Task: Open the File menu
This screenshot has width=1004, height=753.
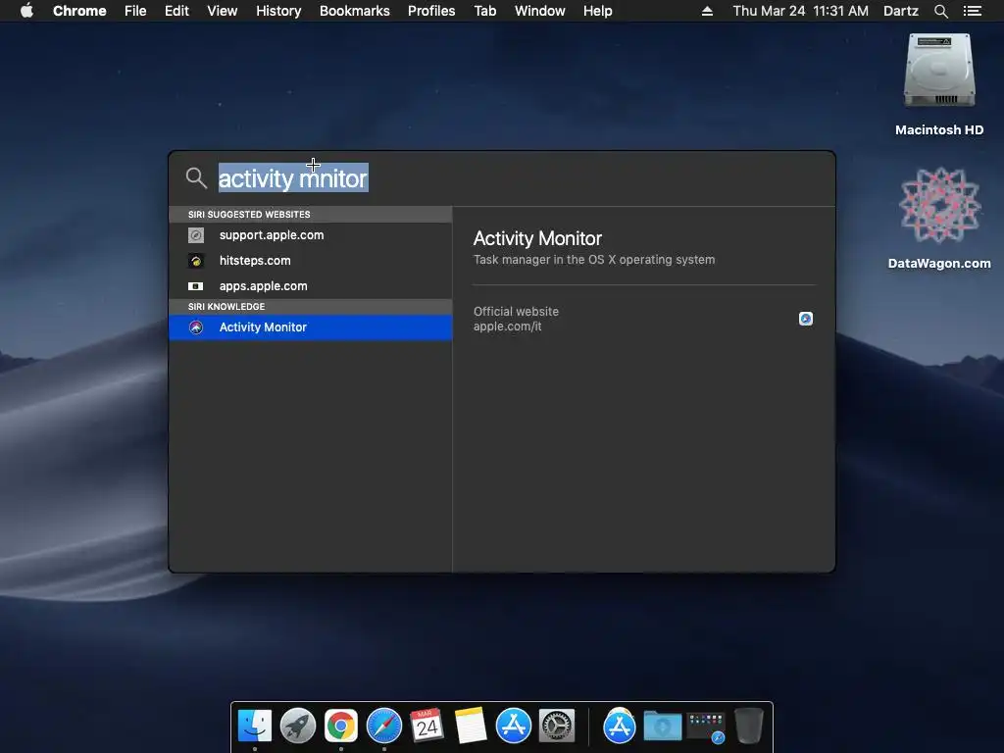Action: (135, 11)
